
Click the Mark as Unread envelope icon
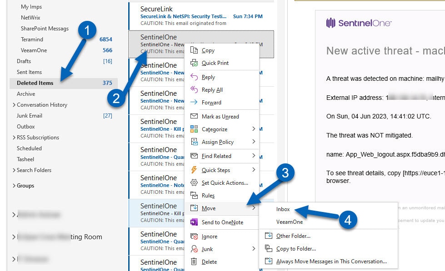(194, 117)
